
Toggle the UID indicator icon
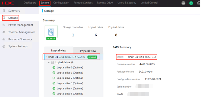pyautogui.click(x=183, y=3)
